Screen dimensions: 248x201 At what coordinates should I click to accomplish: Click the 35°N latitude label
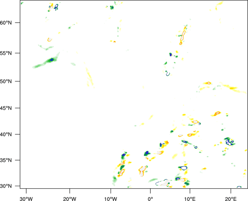coord(6,160)
